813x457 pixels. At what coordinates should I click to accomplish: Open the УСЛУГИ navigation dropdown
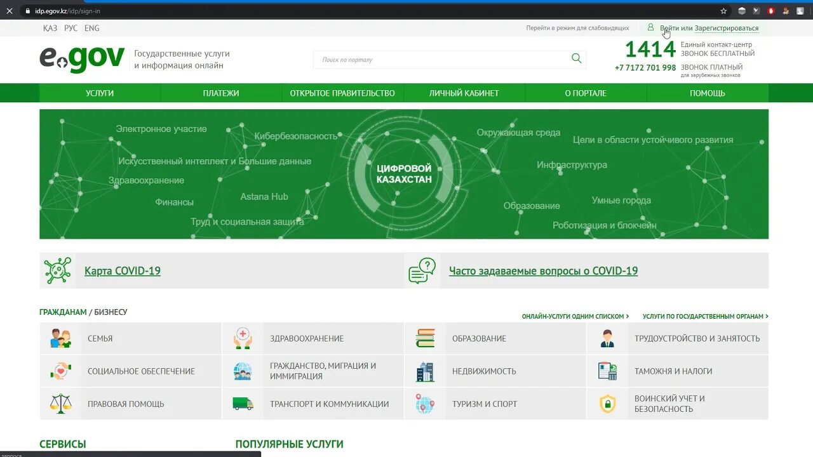coord(100,93)
